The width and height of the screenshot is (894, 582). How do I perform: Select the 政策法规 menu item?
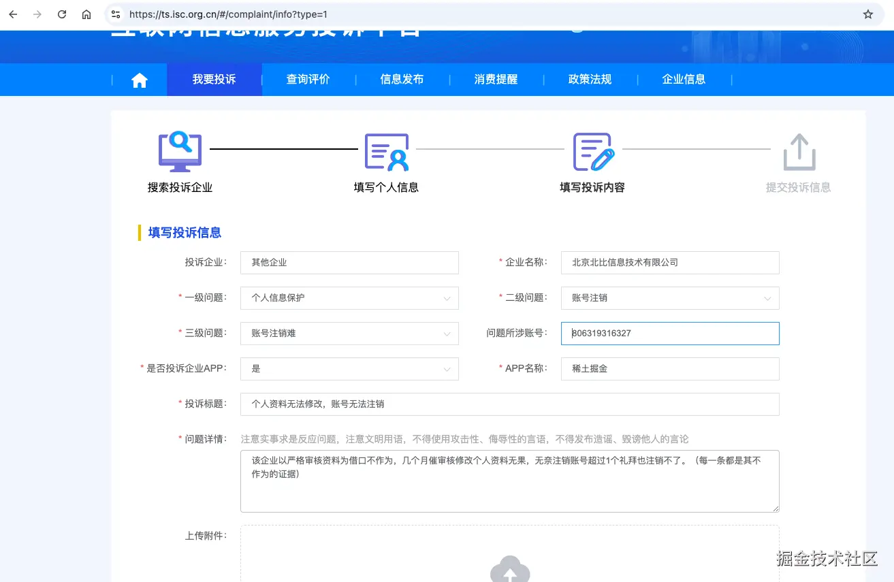coord(590,79)
